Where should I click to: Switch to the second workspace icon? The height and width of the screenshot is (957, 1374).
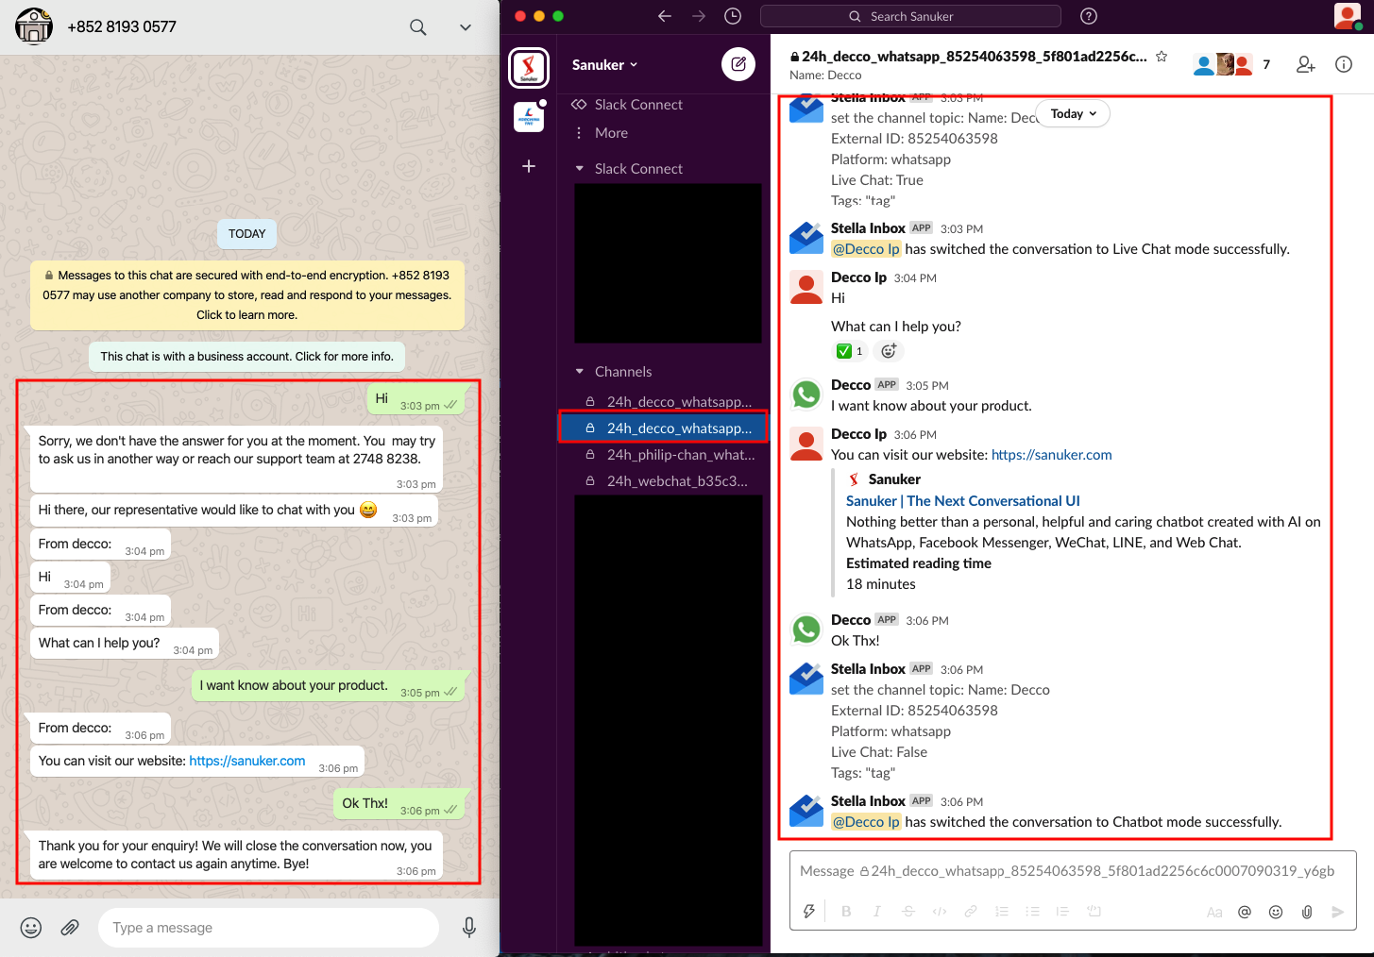pyautogui.click(x=529, y=117)
